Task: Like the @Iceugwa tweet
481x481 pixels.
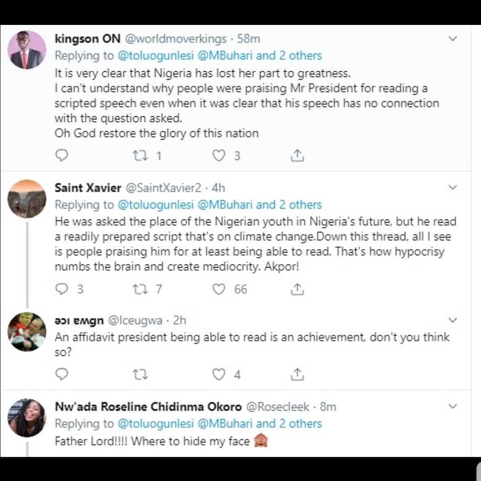Action: click(x=218, y=374)
